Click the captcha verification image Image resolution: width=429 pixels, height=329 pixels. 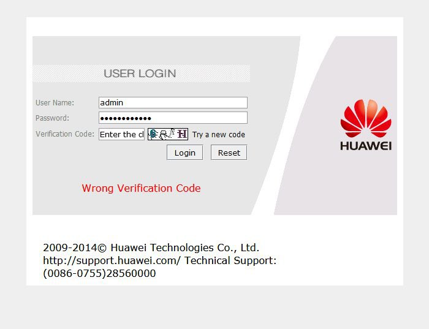168,134
